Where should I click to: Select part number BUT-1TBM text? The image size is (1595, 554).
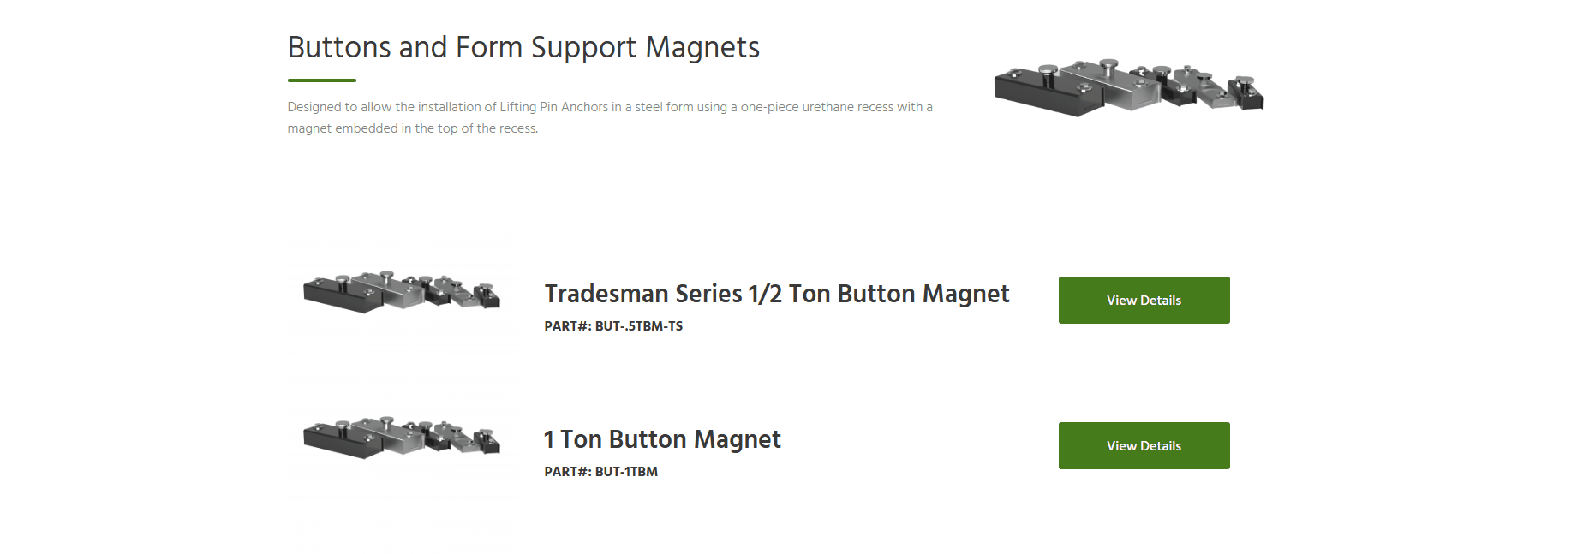click(626, 472)
